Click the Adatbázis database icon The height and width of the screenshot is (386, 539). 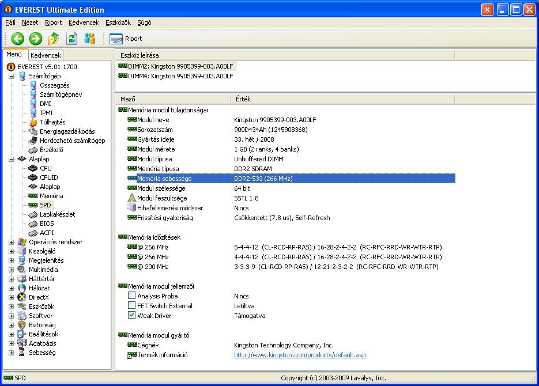[22, 343]
